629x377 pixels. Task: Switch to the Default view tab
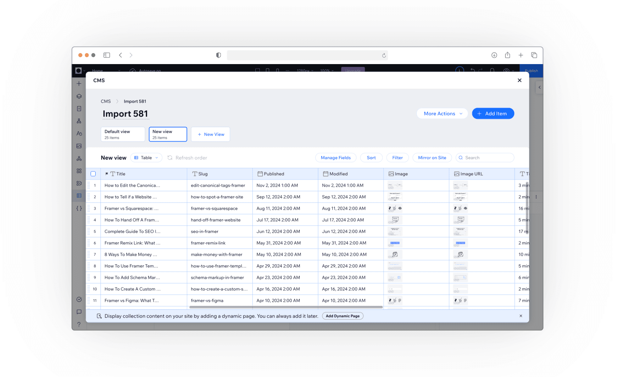(123, 134)
